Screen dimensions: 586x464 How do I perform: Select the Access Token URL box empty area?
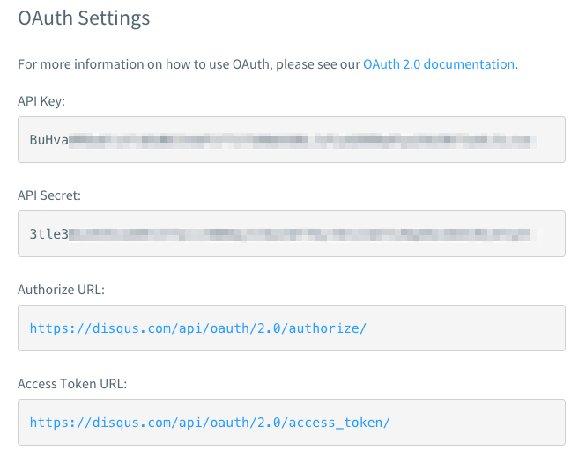coord(478,423)
